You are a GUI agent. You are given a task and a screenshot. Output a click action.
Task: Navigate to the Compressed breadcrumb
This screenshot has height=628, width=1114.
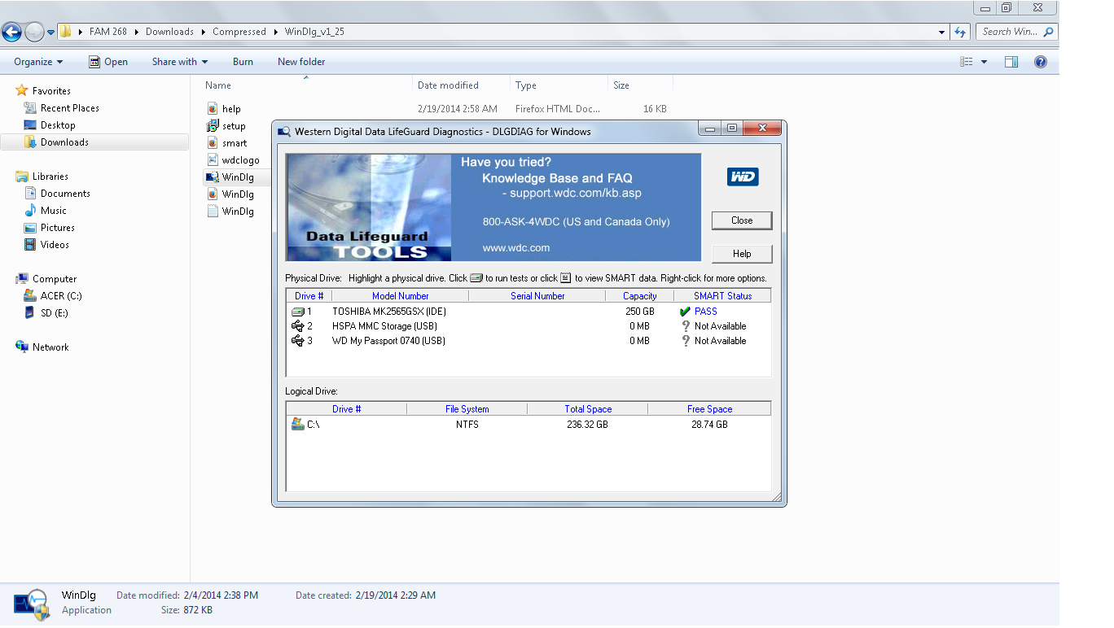pos(239,33)
